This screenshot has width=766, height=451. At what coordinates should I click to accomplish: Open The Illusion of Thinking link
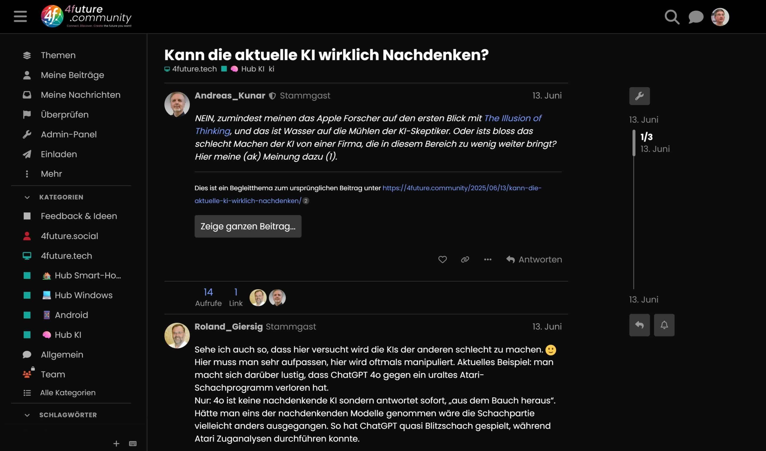[513, 118]
